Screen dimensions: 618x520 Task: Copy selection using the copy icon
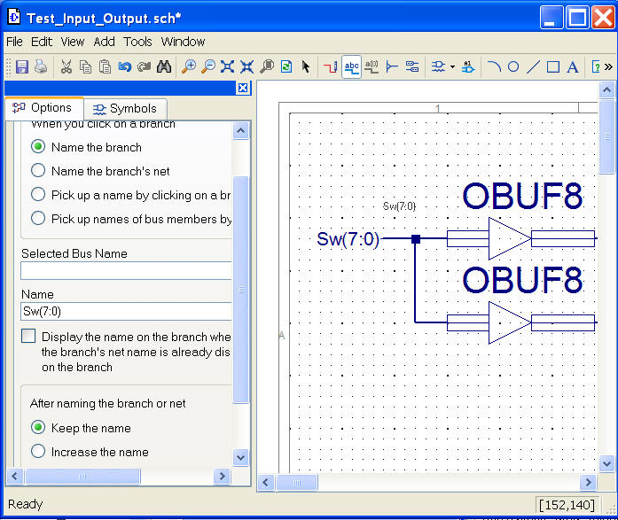(x=85, y=67)
